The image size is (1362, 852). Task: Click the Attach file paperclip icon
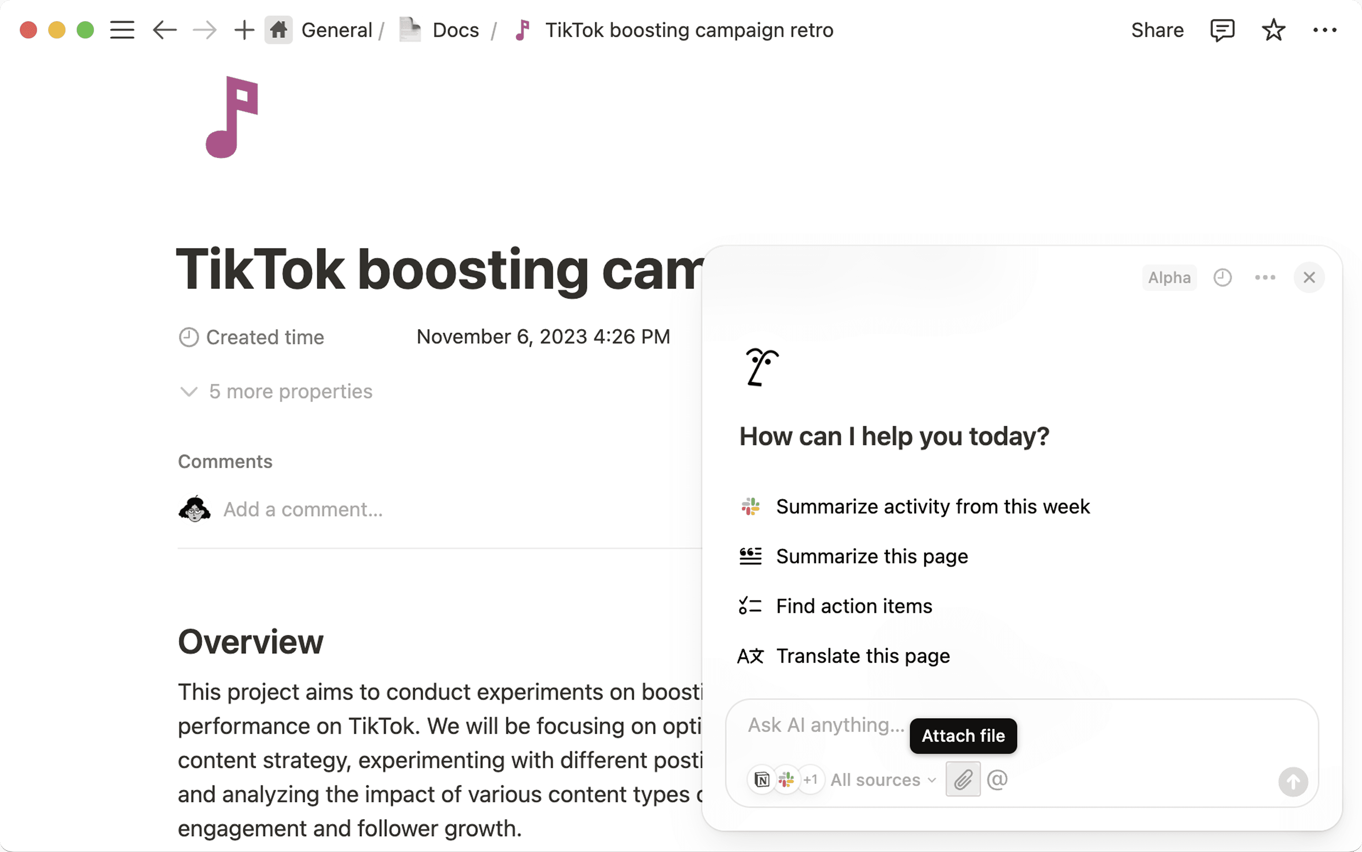coord(963,779)
